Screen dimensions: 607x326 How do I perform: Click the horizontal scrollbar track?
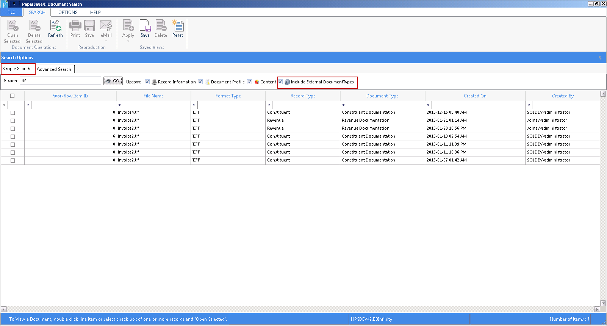[300, 309]
